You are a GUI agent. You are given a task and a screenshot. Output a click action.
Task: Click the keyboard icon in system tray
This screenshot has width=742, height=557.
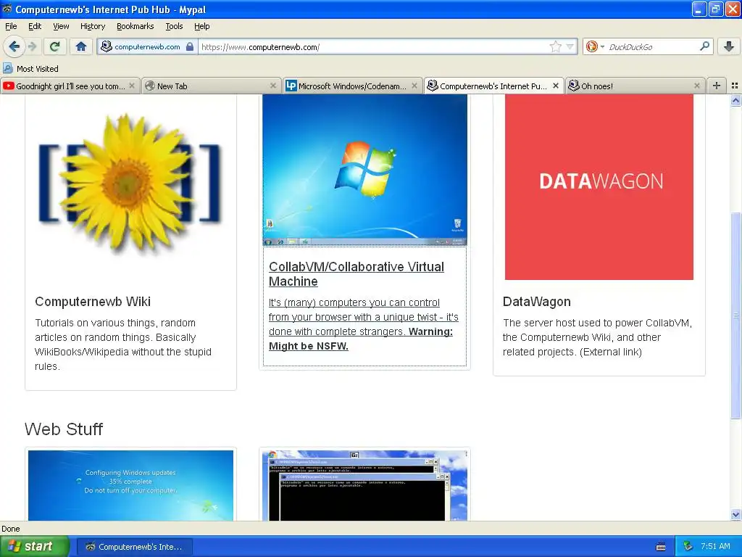(661, 547)
